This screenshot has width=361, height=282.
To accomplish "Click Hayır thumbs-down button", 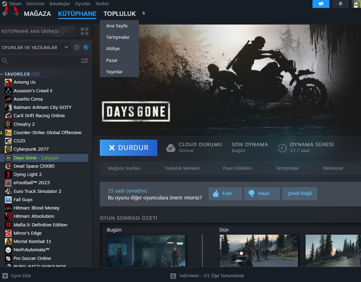I will coord(262,194).
